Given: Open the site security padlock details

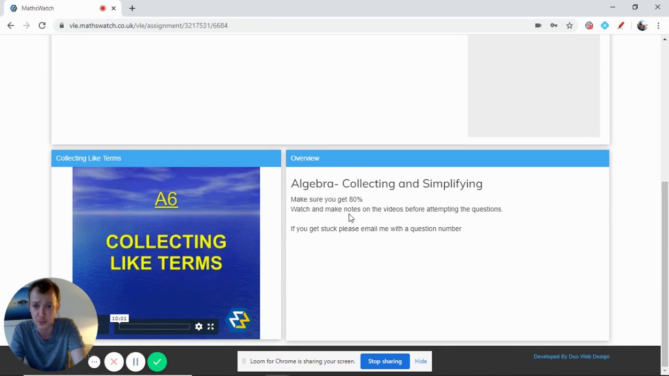Looking at the screenshot, I should pos(62,25).
